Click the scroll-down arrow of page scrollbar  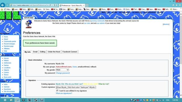tap(181, 95)
